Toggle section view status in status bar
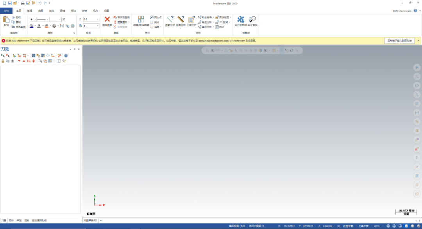 237,226
